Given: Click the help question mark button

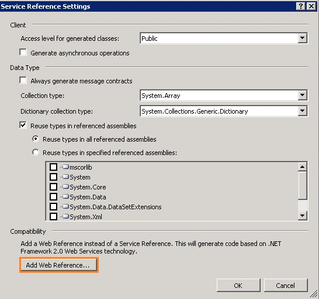Looking at the screenshot, I should [x=300, y=6].
